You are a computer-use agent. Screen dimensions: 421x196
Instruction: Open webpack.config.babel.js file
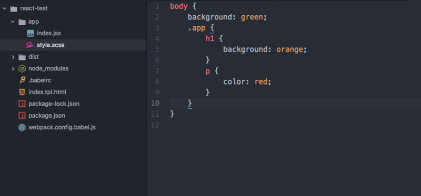[62, 127]
